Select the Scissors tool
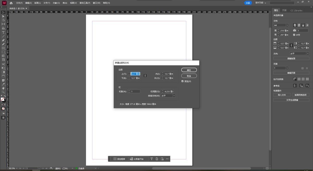Viewport: 313px width, 171px height. click(3, 64)
